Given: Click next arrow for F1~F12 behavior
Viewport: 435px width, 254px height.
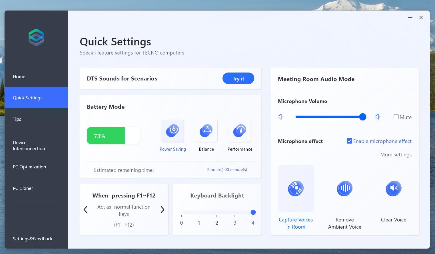Looking at the screenshot, I should (162, 210).
